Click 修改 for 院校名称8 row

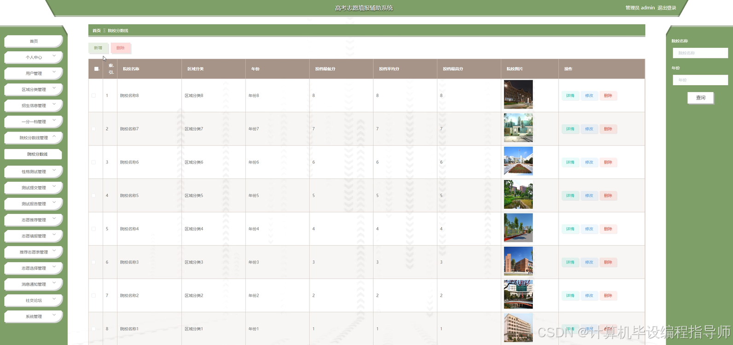pos(589,96)
